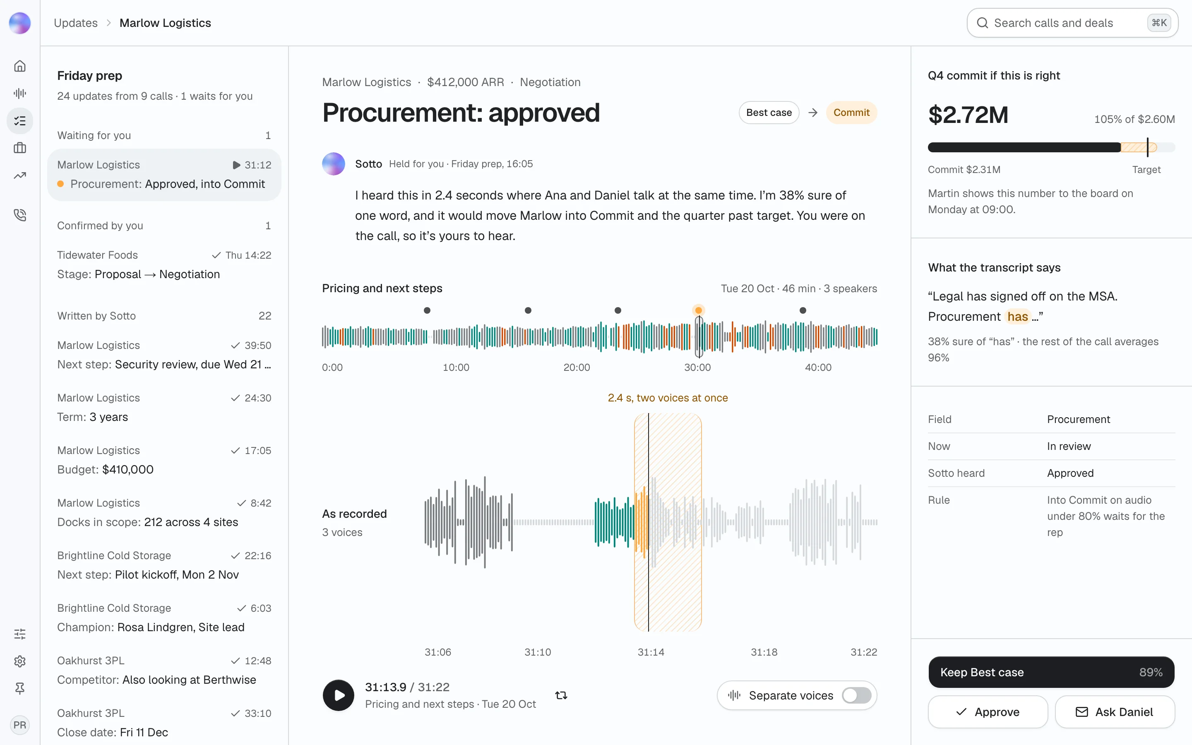The image size is (1192, 745).
Task: Click the highlighted word "has" in transcript
Action: coord(1018,316)
